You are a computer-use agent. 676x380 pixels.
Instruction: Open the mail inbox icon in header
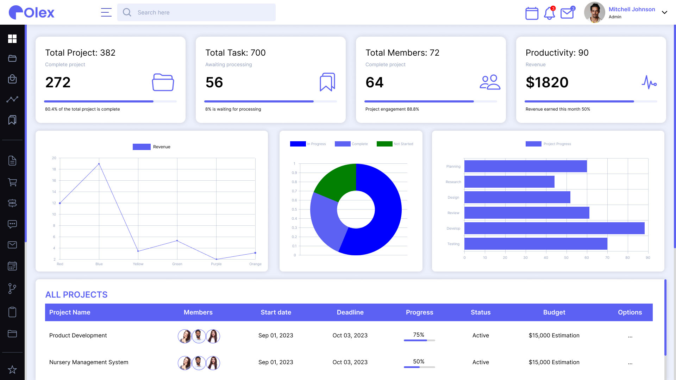click(x=567, y=13)
